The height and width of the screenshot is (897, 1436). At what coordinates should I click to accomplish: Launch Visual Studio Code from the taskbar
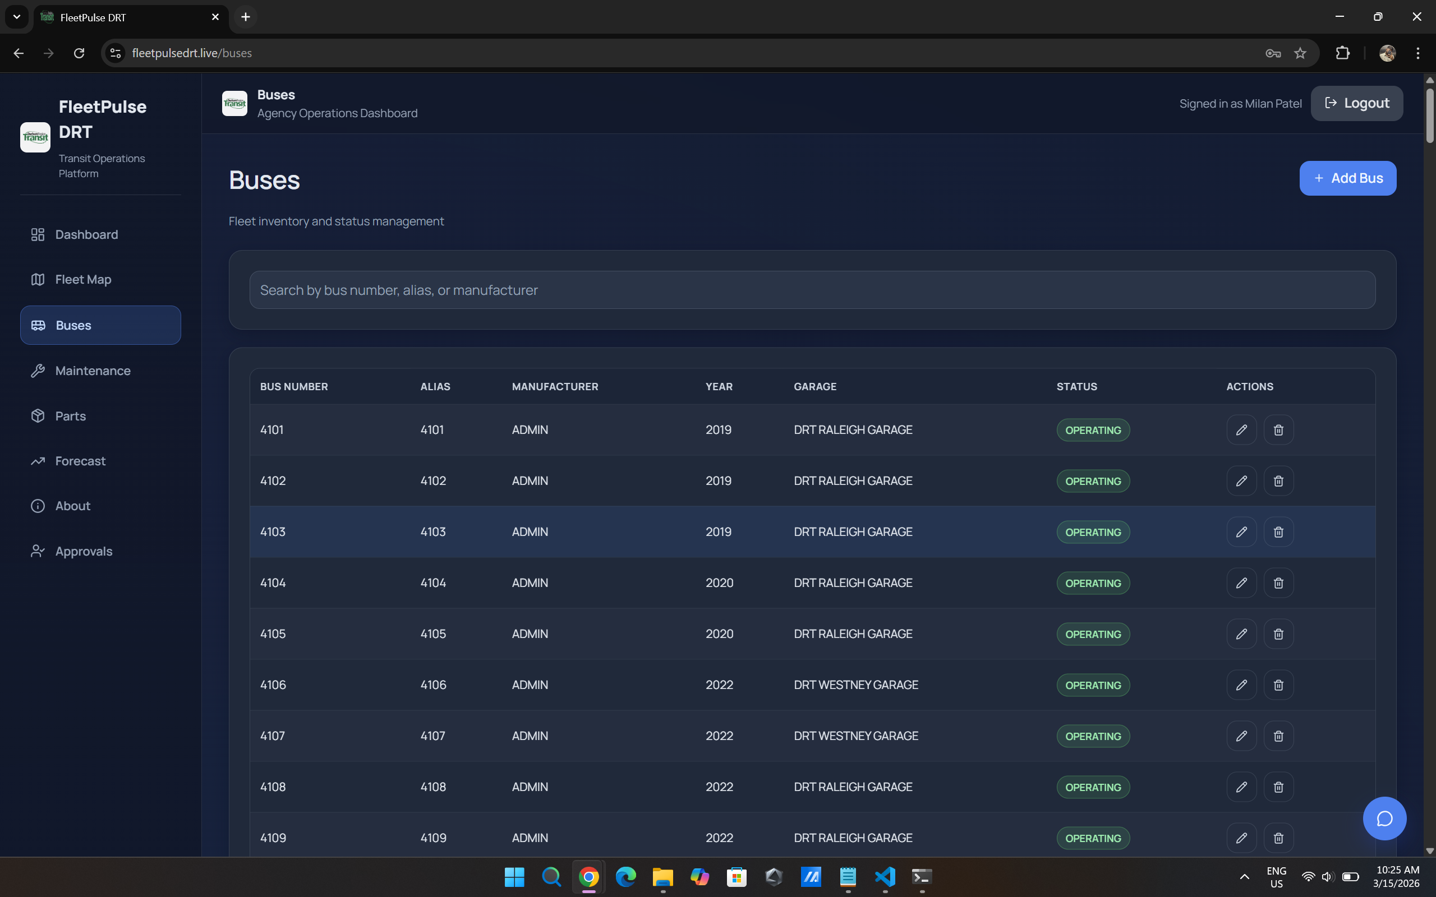[884, 877]
